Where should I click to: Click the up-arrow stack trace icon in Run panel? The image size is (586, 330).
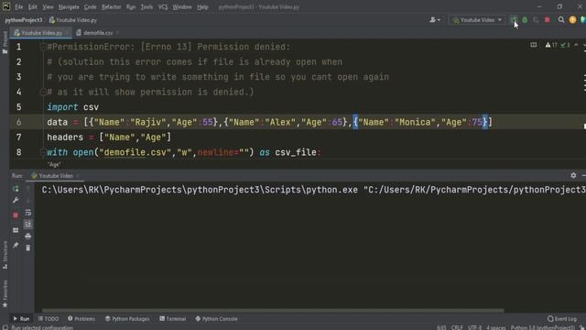28,189
